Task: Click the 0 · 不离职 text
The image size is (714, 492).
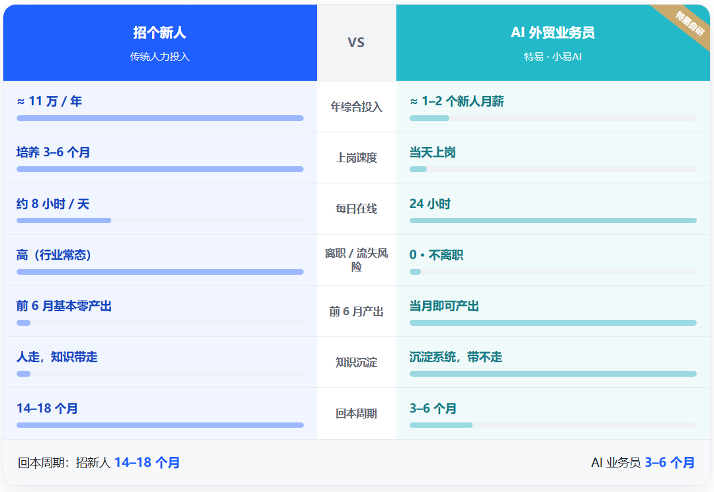Action: coord(436,255)
